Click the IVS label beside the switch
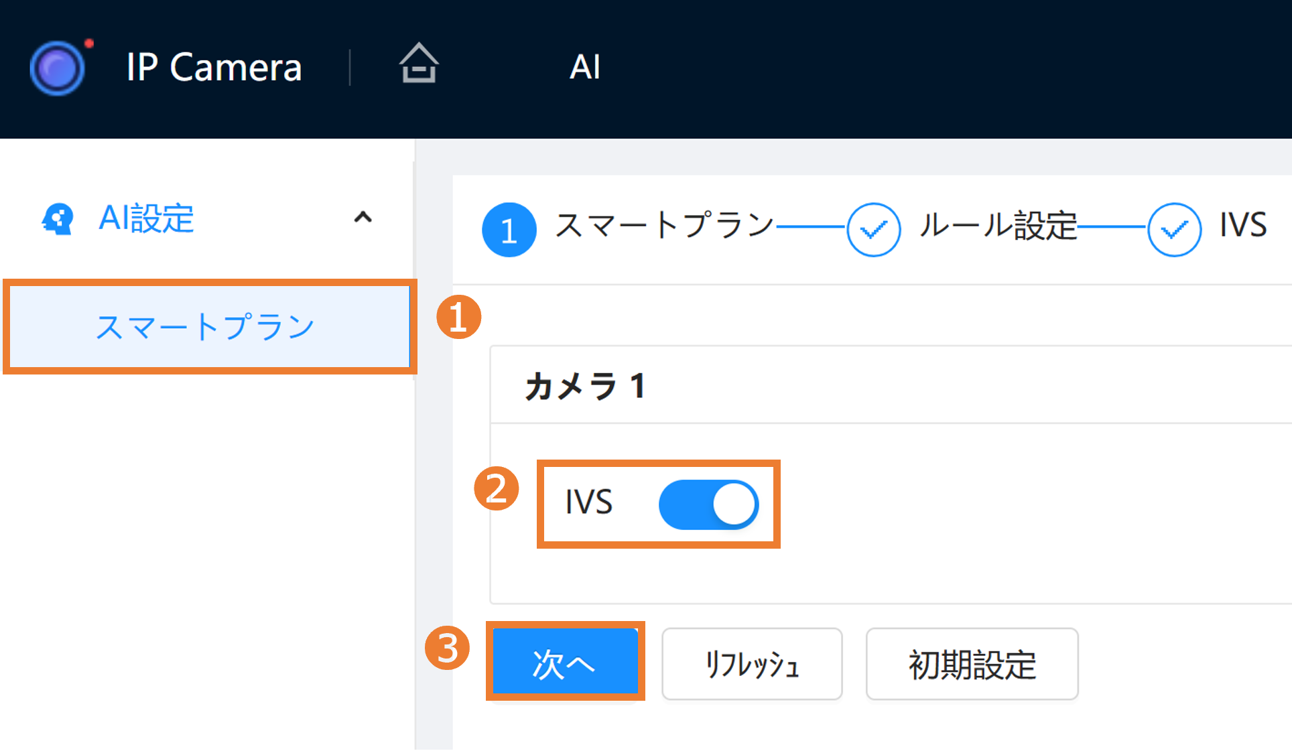Viewport: 1292px width, 751px height. (588, 502)
